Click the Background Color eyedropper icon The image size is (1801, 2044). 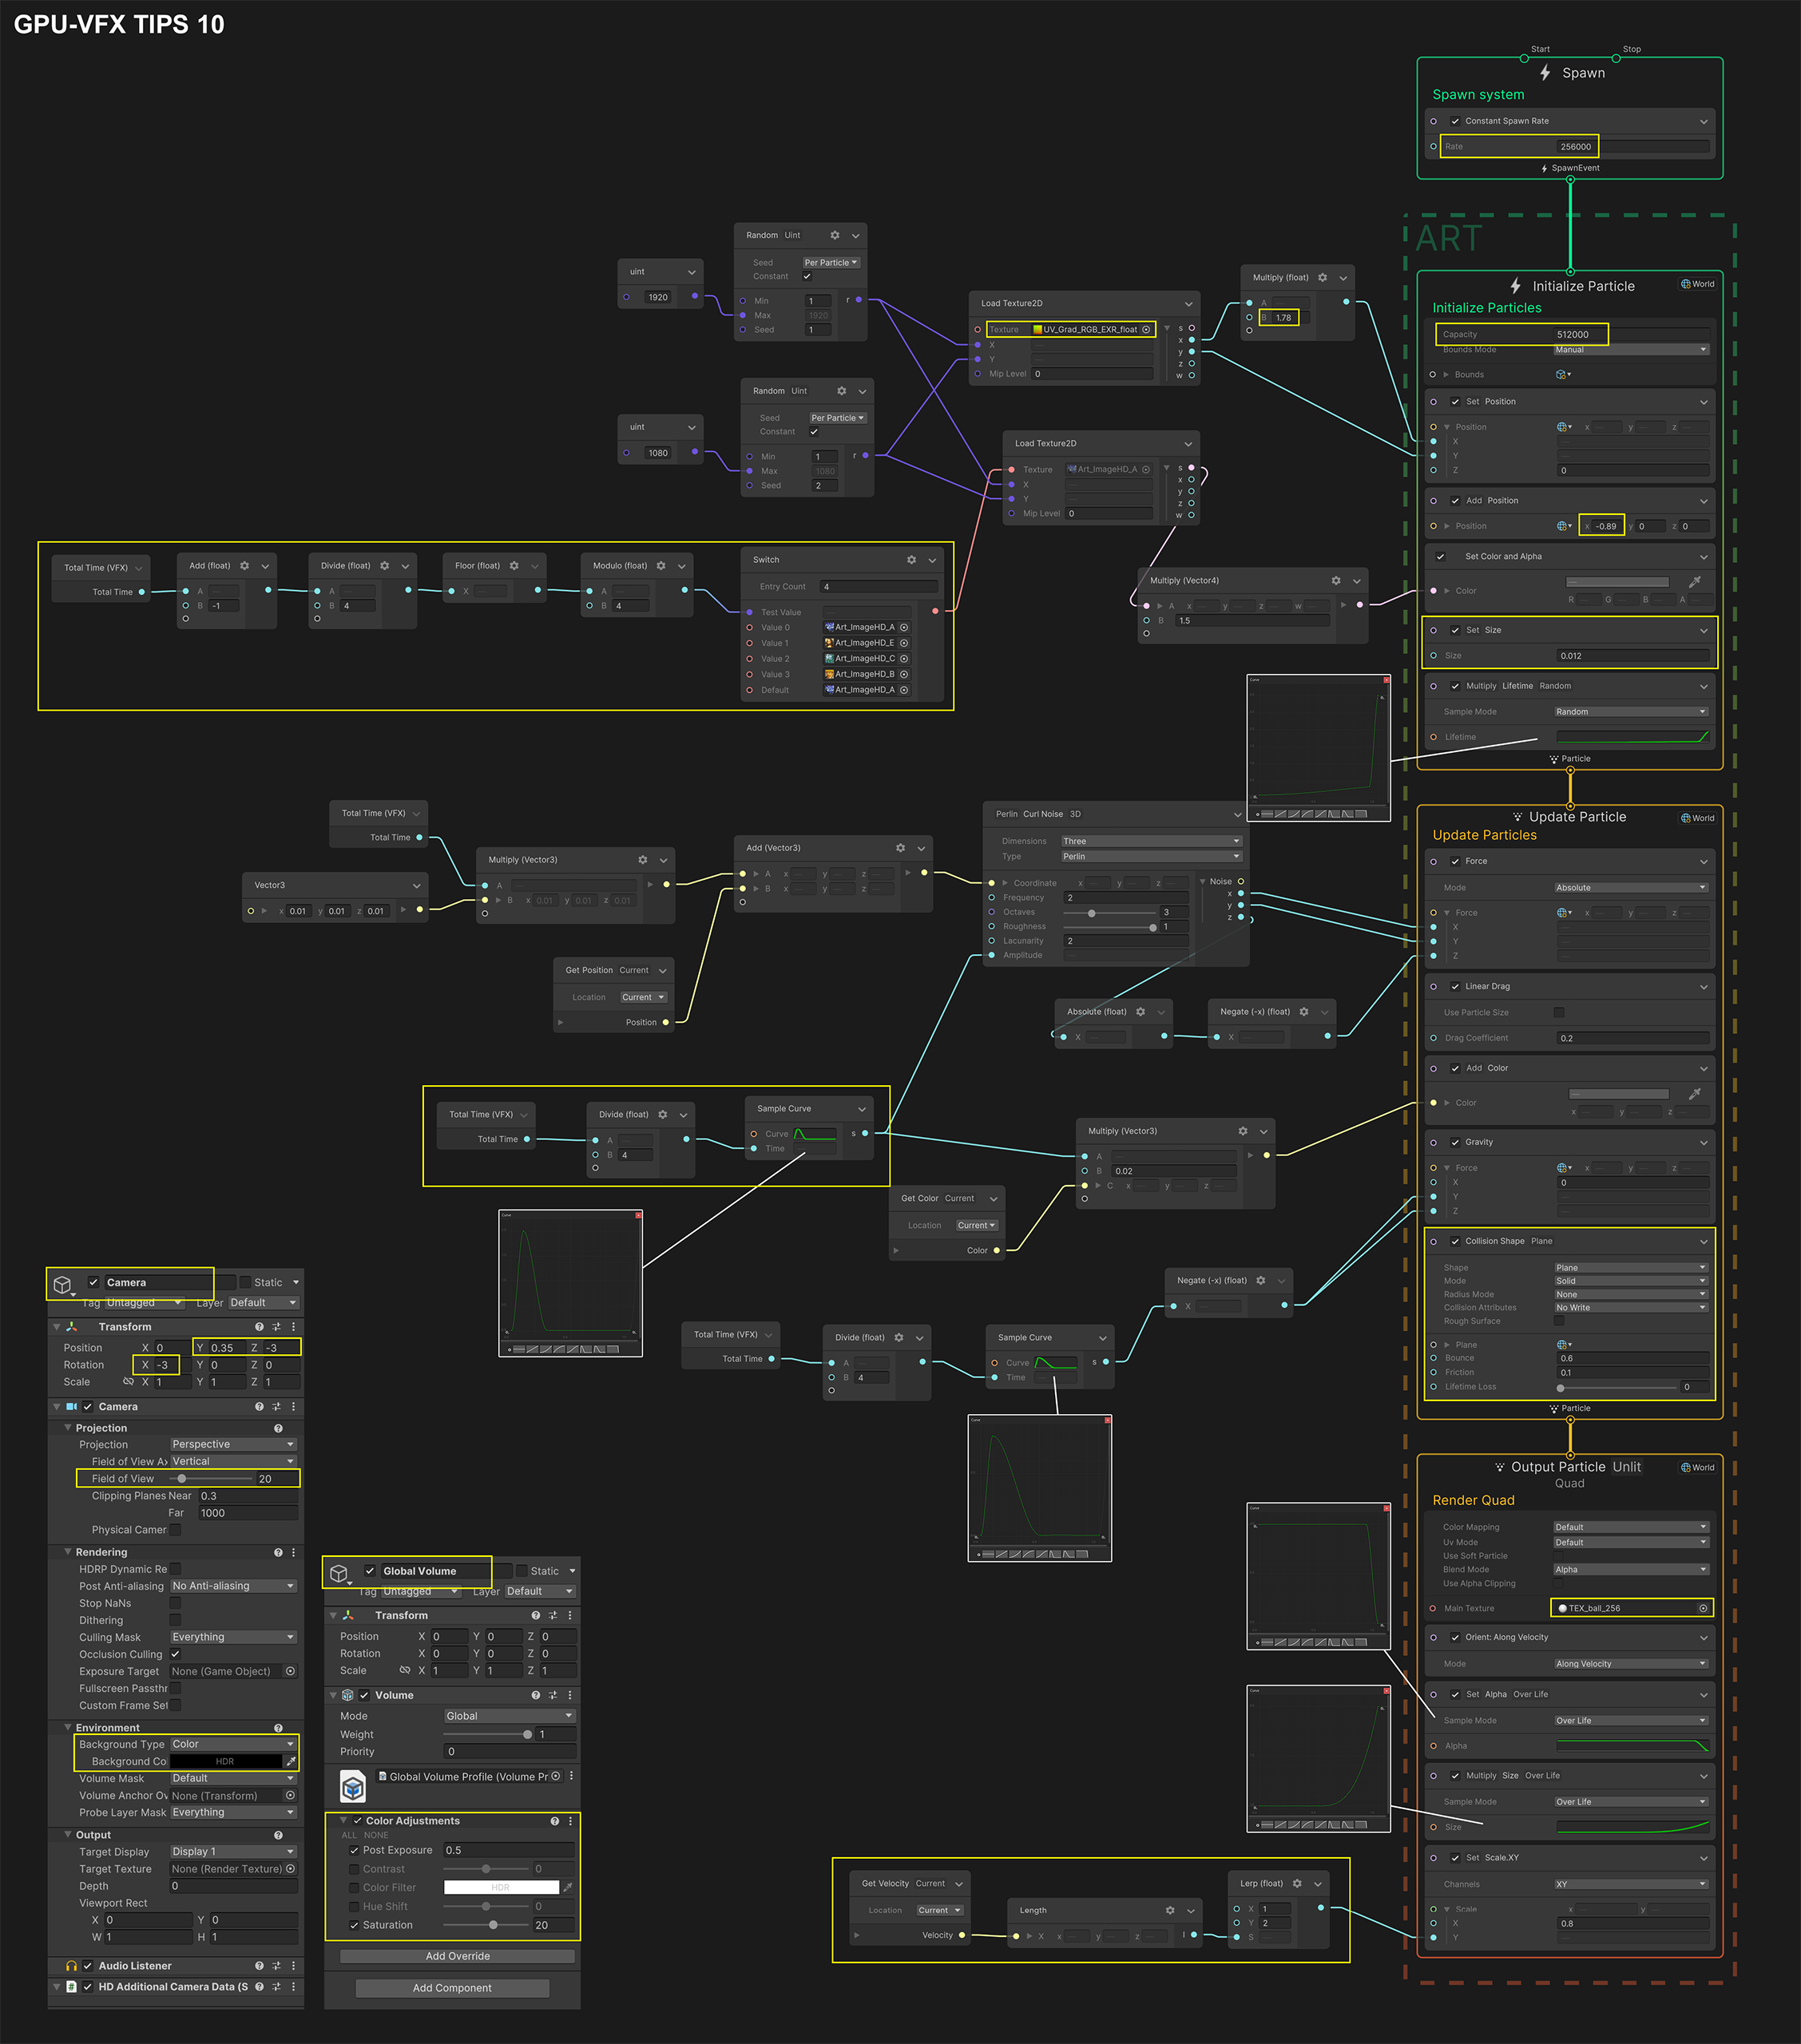coord(292,1761)
